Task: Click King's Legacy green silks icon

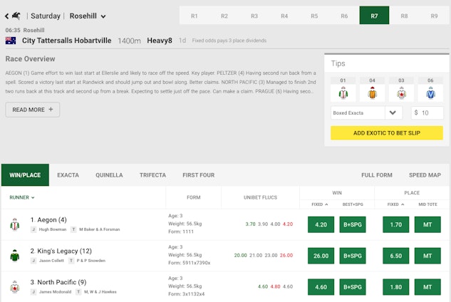Action: pyautogui.click(x=14, y=255)
